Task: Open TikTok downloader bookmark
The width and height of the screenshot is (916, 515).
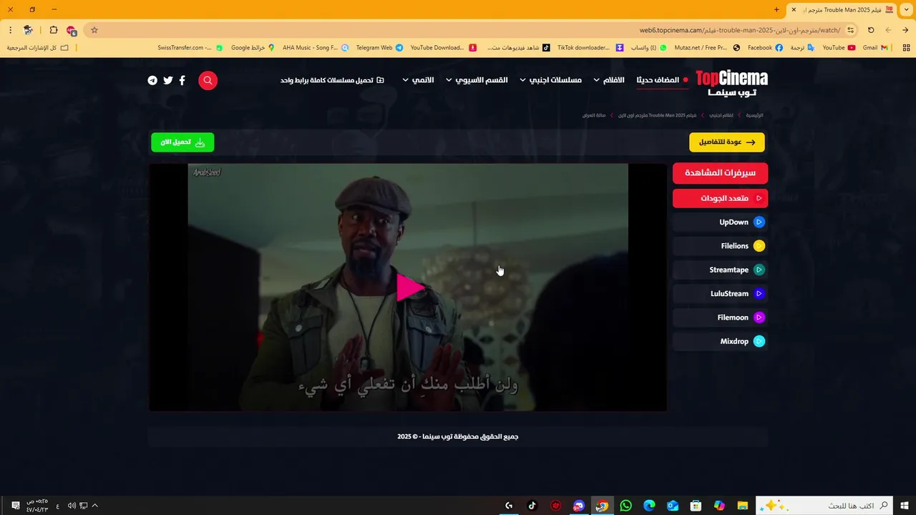Action: coord(590,48)
